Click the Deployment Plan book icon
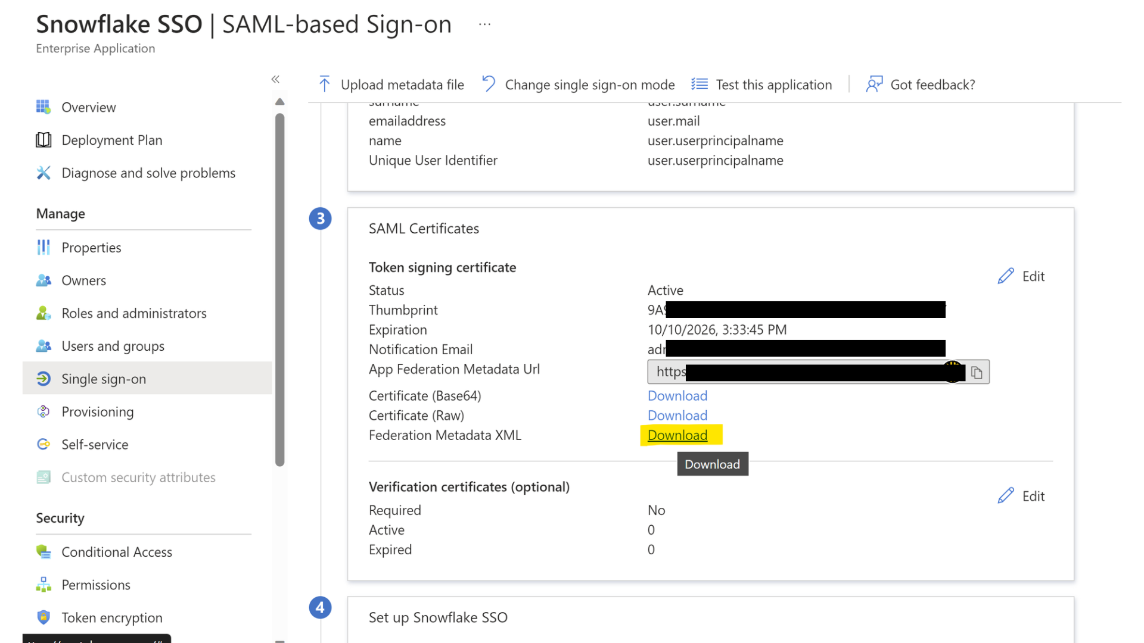Screen dimensions: 1144x643 (x=43, y=140)
